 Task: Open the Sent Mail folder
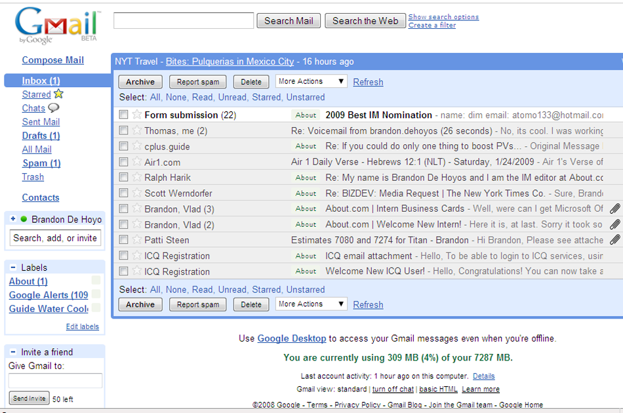pos(41,122)
